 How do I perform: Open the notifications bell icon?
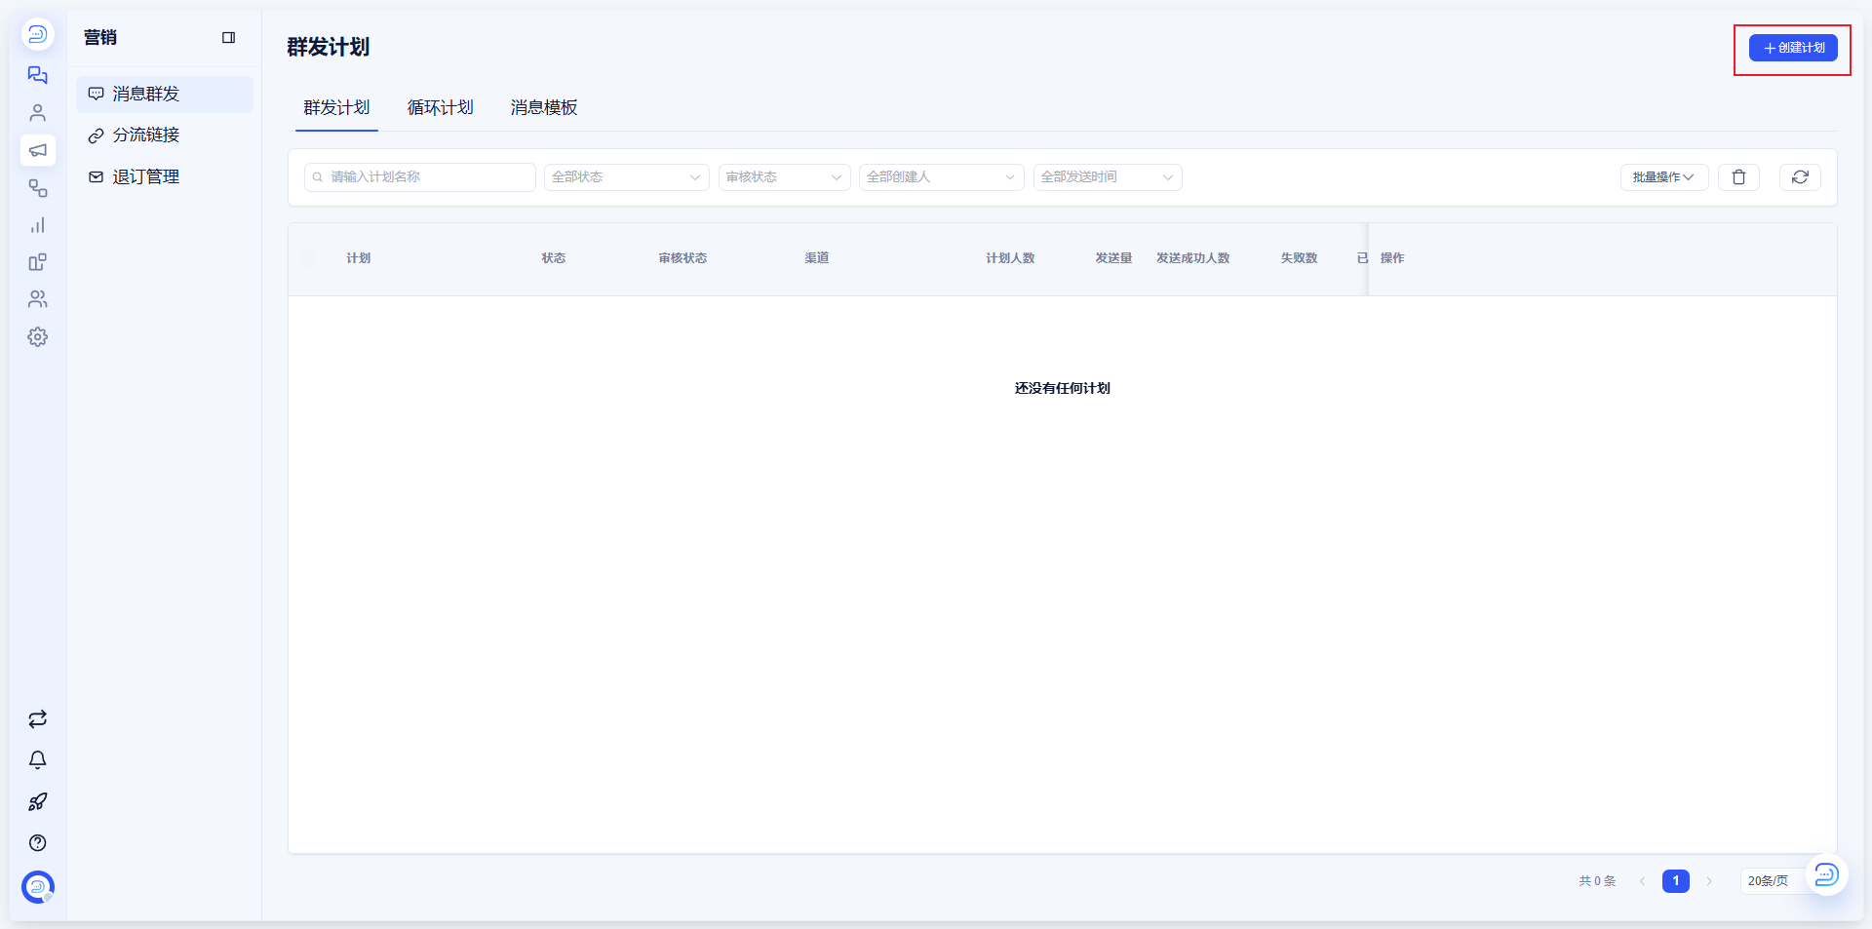point(38,760)
